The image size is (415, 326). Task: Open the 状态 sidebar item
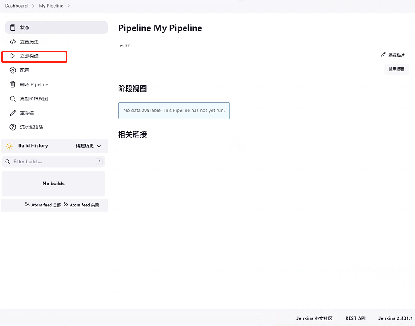point(56,28)
